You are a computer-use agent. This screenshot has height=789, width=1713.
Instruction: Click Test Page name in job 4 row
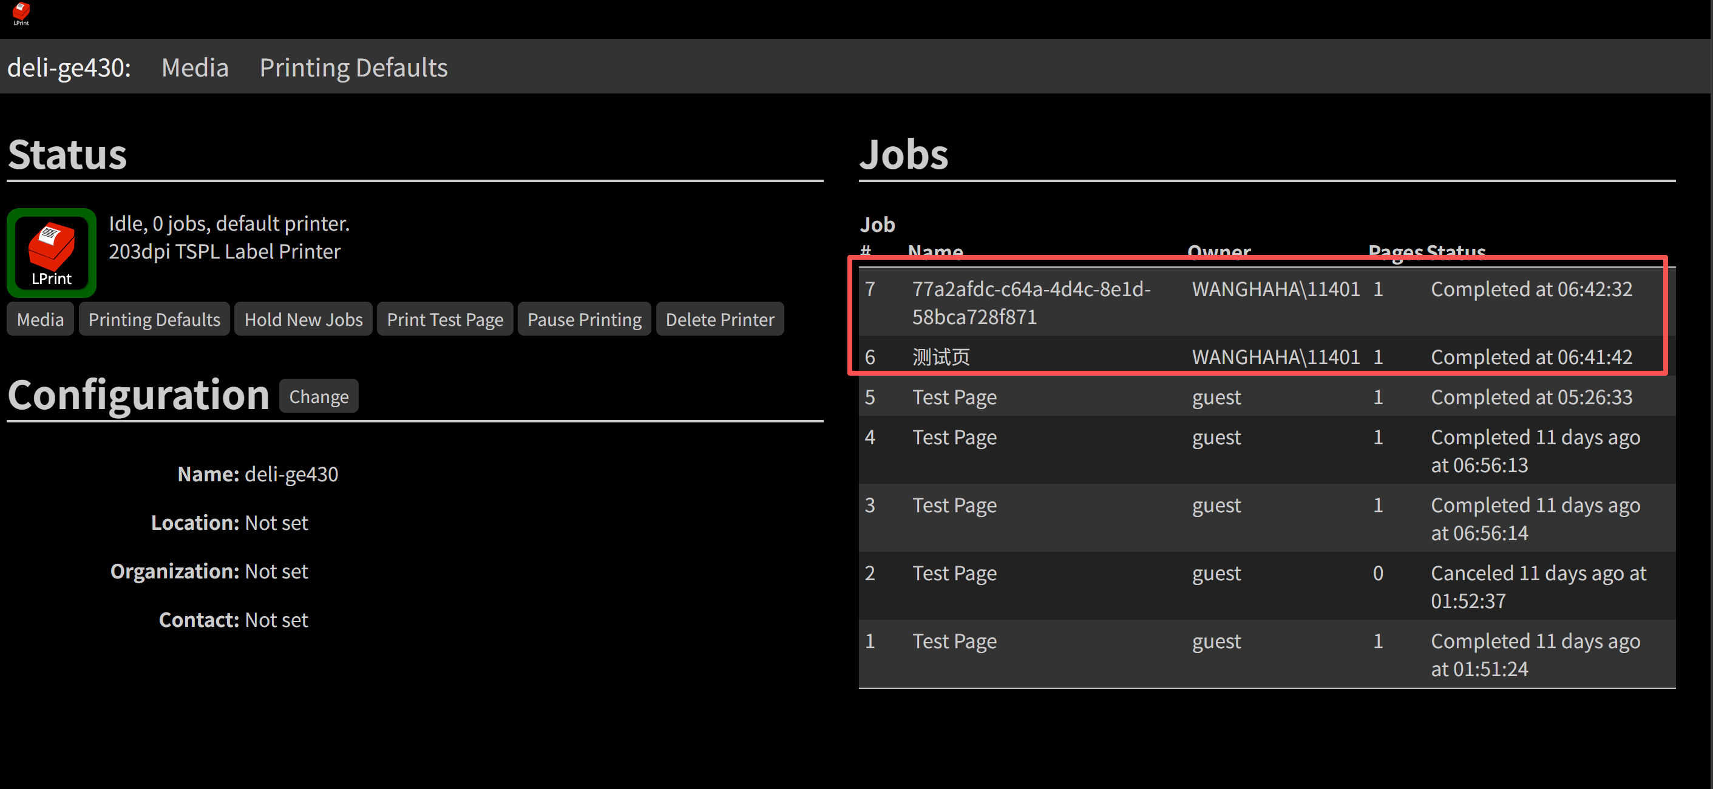(x=954, y=437)
